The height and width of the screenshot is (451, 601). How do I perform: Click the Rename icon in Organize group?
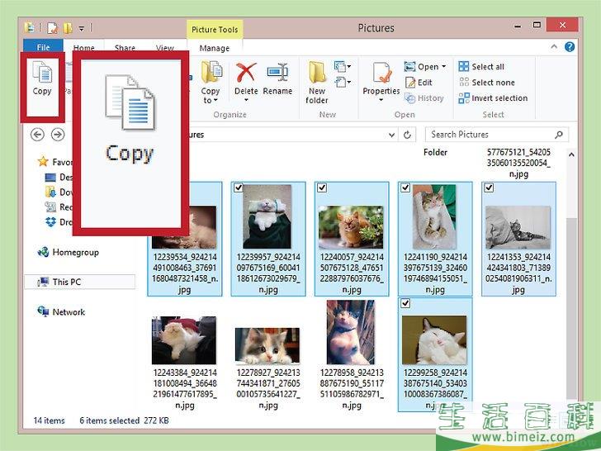click(x=277, y=78)
